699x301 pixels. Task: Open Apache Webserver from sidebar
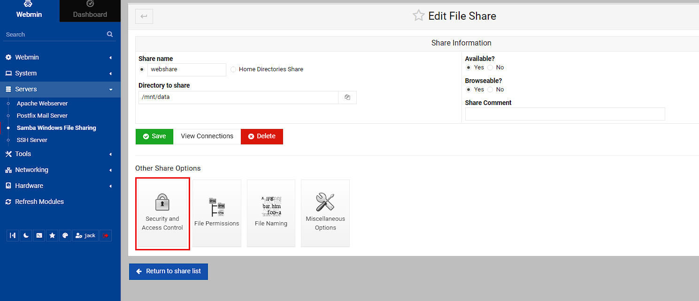[x=42, y=104]
